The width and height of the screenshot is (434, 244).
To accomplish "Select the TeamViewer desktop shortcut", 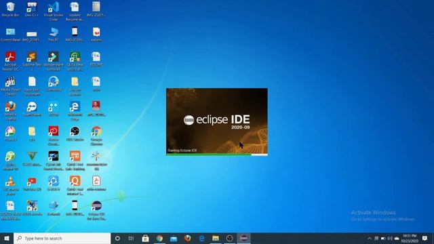I will coord(32,109).
